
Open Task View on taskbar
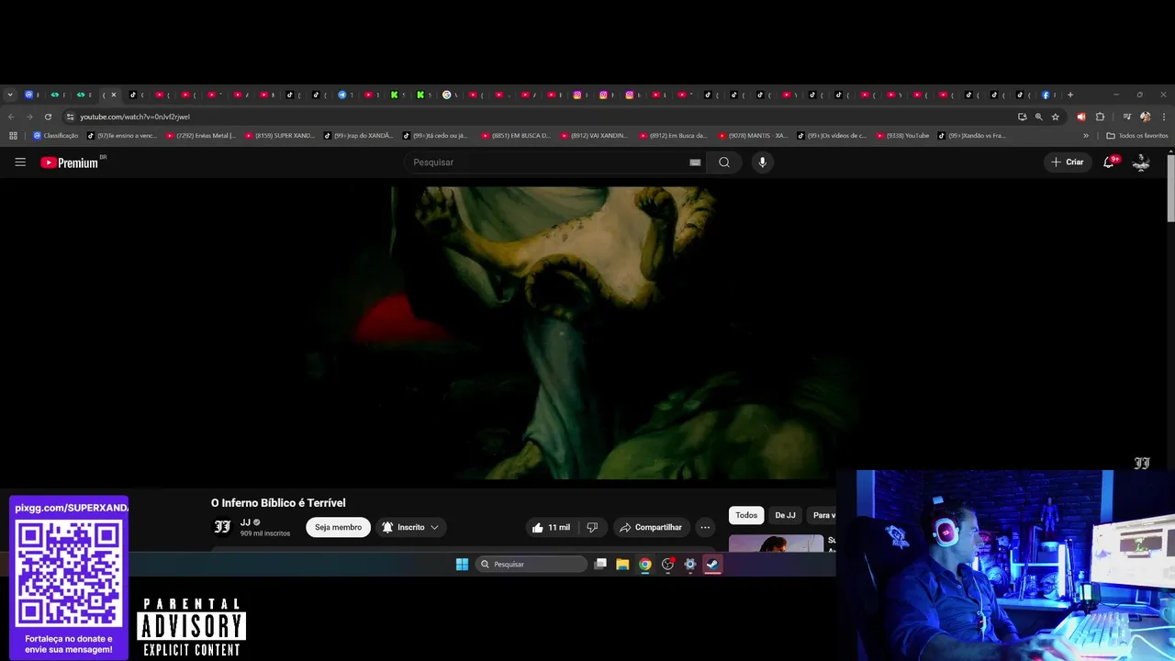[x=600, y=565]
